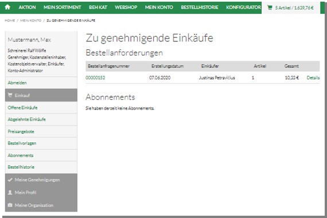This screenshot has width=327, height=218.
Task: Click the Meine Genehmigungen checkmark icon
Action: point(10,180)
